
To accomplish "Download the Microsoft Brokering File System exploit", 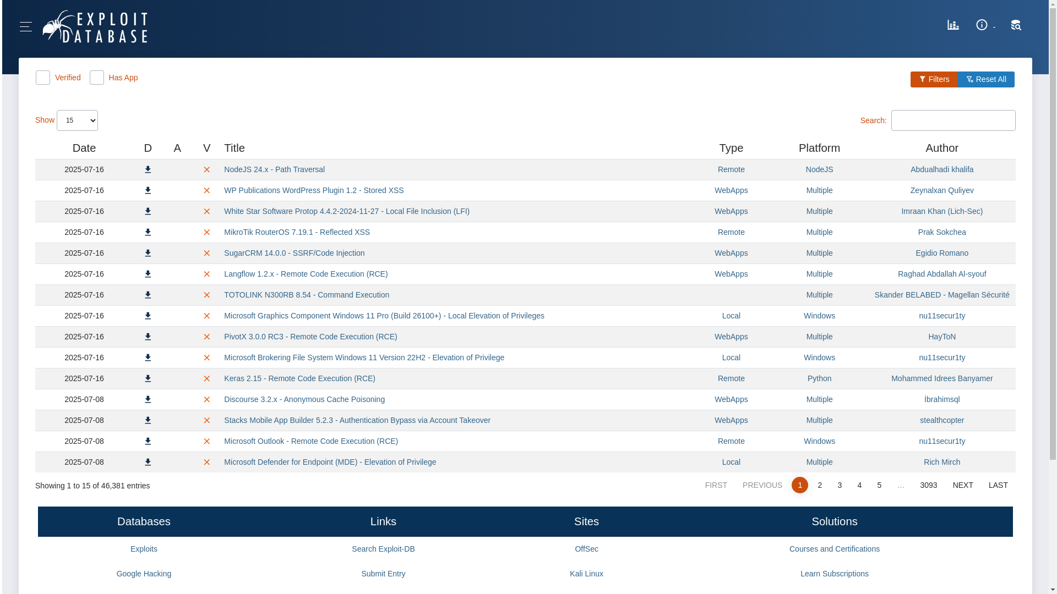I will click(x=148, y=358).
